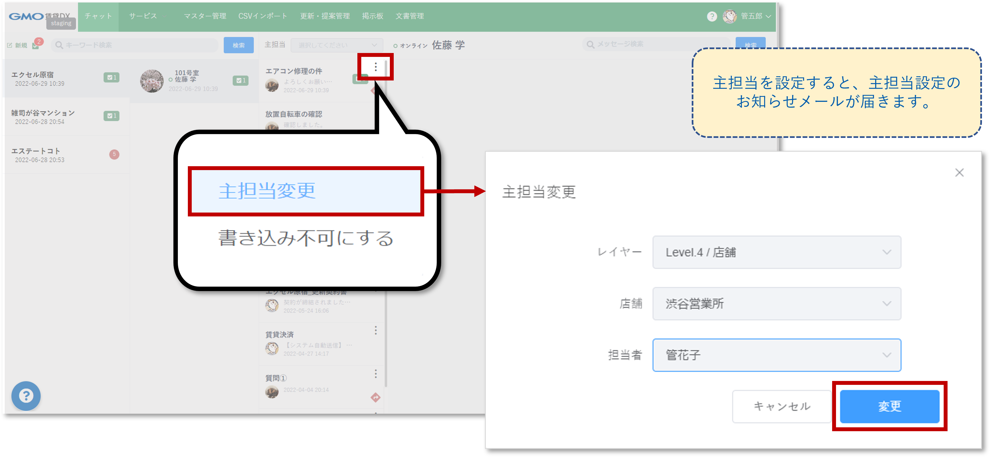Click red forward arrow icon on 質問①
The width and height of the screenshot is (990, 457).
[x=375, y=397]
